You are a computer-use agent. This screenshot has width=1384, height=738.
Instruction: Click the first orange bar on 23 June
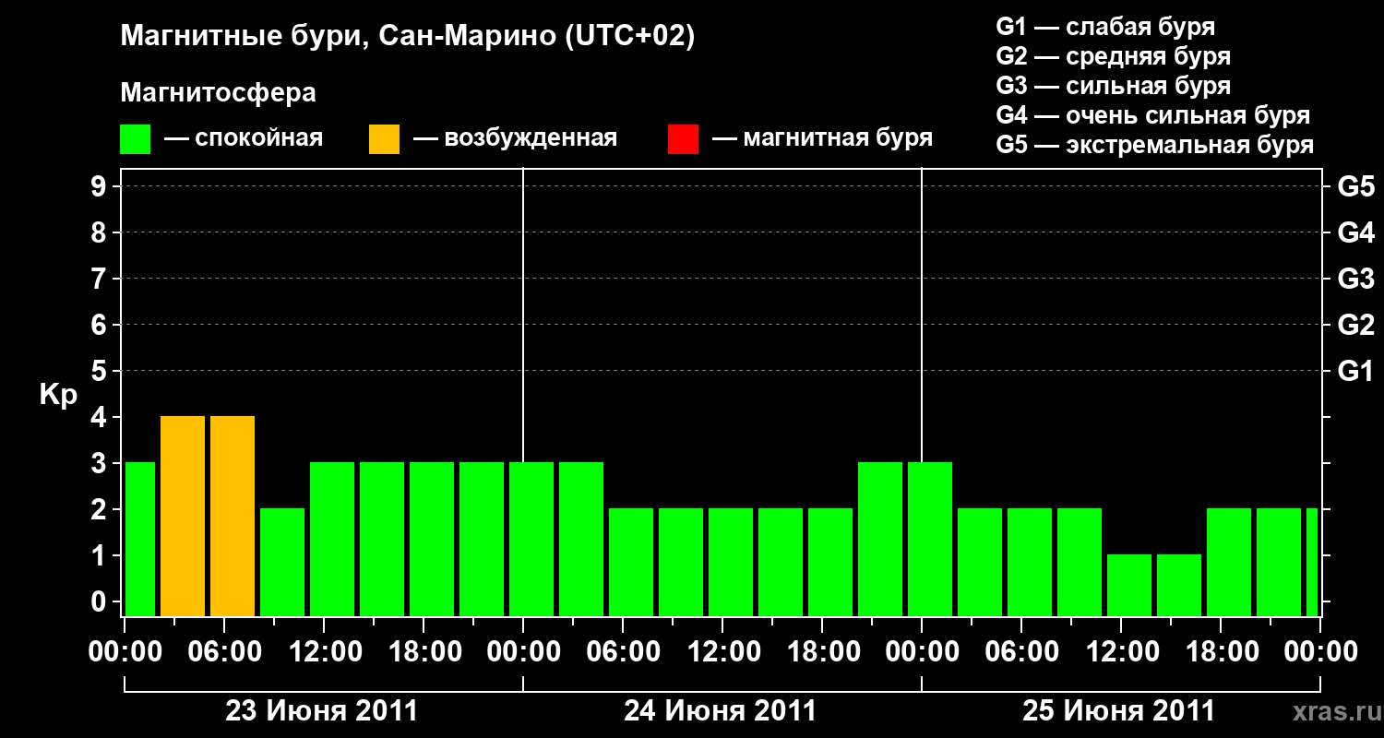point(183,516)
